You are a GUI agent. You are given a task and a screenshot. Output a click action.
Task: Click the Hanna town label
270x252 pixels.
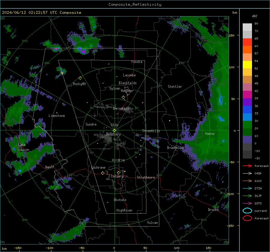pyautogui.click(x=210, y=134)
